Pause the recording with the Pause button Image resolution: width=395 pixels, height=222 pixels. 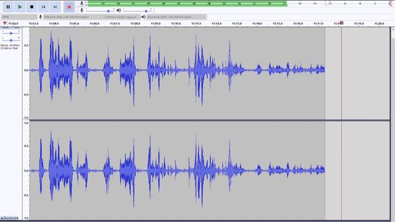coord(8,7)
